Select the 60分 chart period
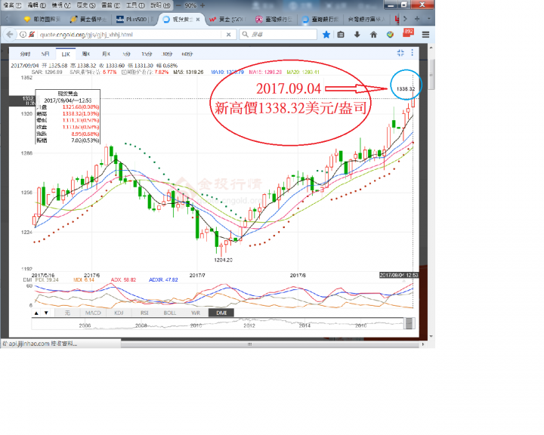Screen dimensions: 544x435 (187, 54)
